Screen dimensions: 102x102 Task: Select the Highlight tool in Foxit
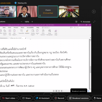coord(27,32)
